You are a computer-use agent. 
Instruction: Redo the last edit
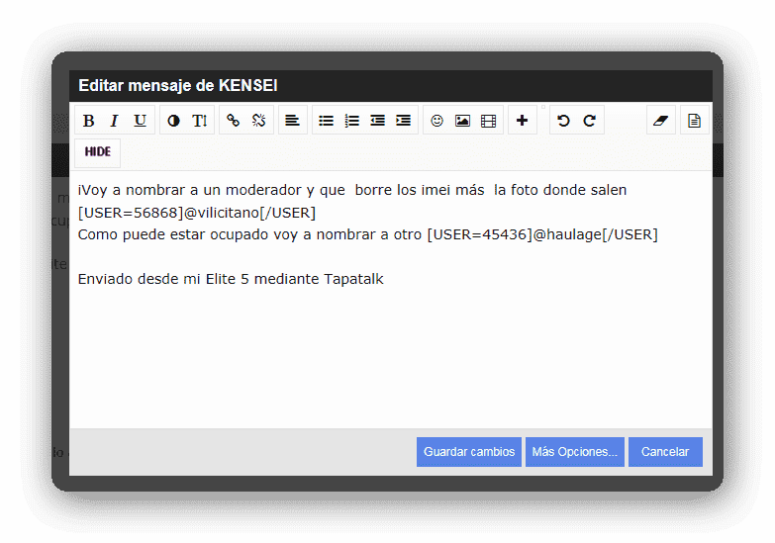(589, 121)
